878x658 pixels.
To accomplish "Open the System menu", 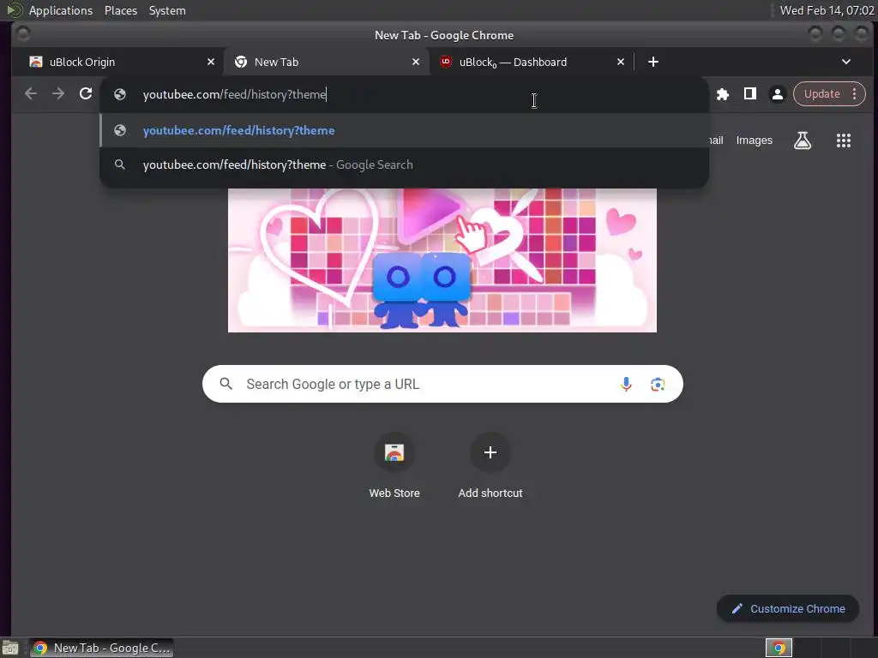I will click(x=167, y=10).
